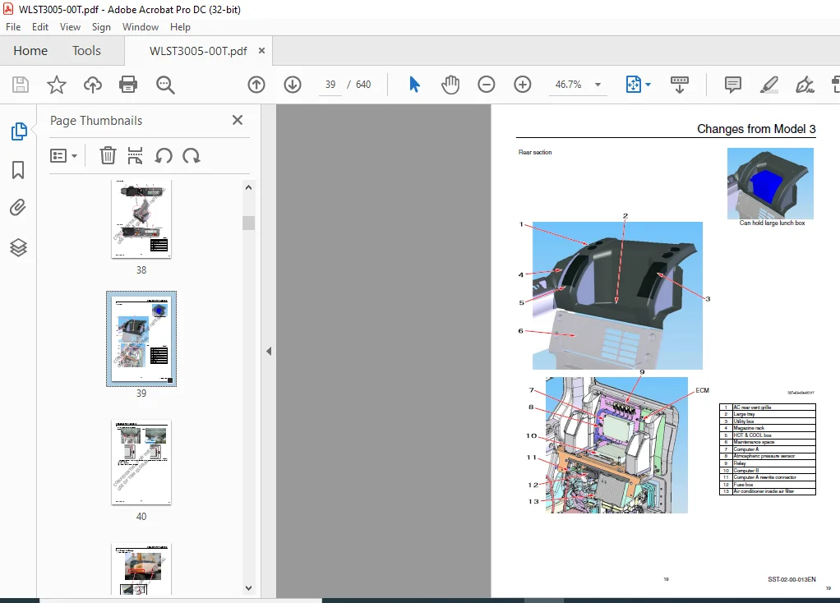Open the Window menu

click(x=141, y=27)
